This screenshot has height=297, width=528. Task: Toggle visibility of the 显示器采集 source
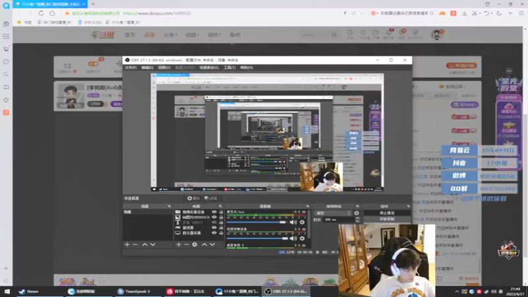tap(214, 233)
